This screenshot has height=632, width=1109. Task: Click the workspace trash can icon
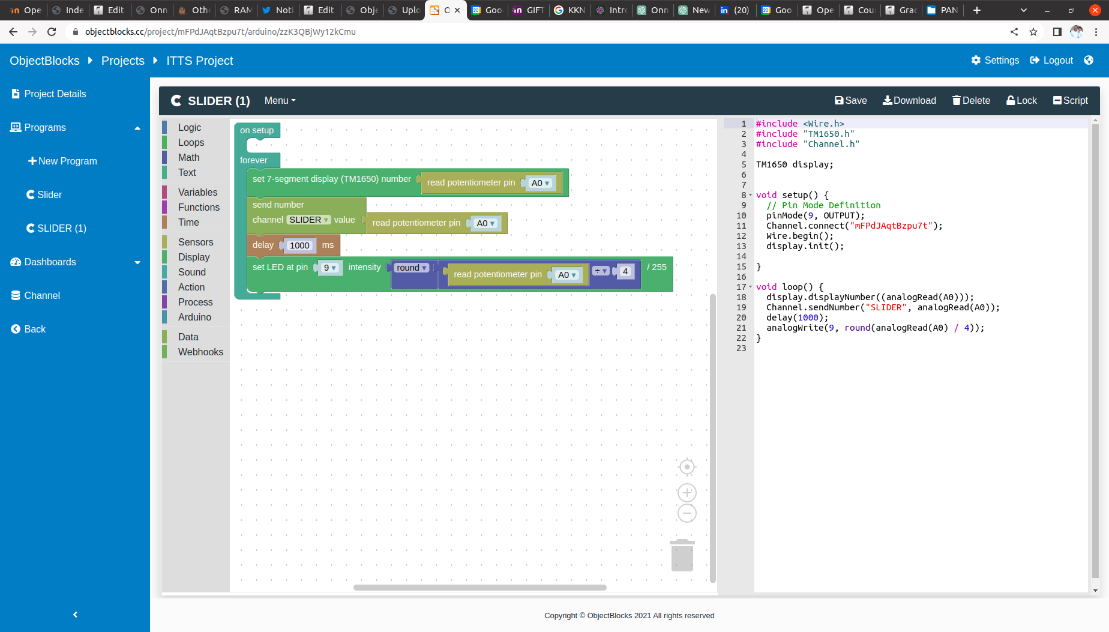pyautogui.click(x=682, y=556)
